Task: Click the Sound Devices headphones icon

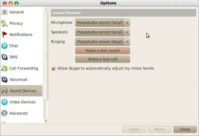Action: [4, 91]
